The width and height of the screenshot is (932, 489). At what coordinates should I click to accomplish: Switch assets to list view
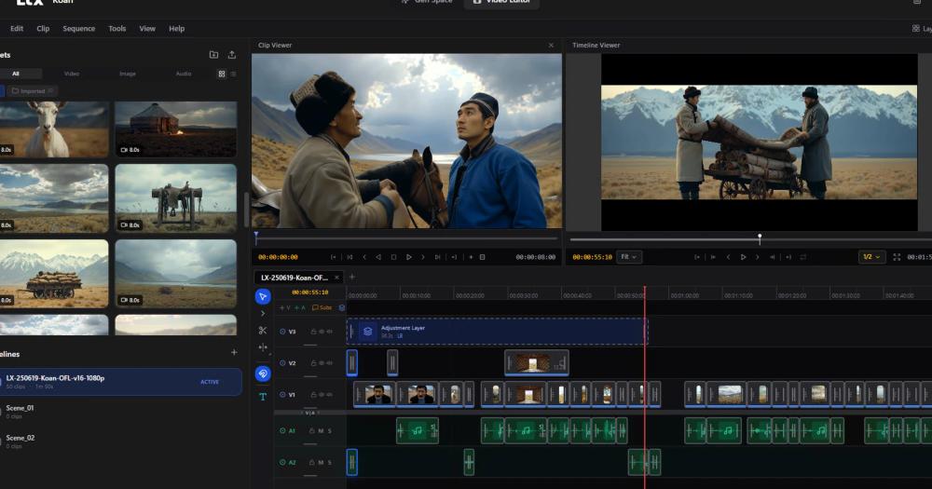(x=234, y=74)
